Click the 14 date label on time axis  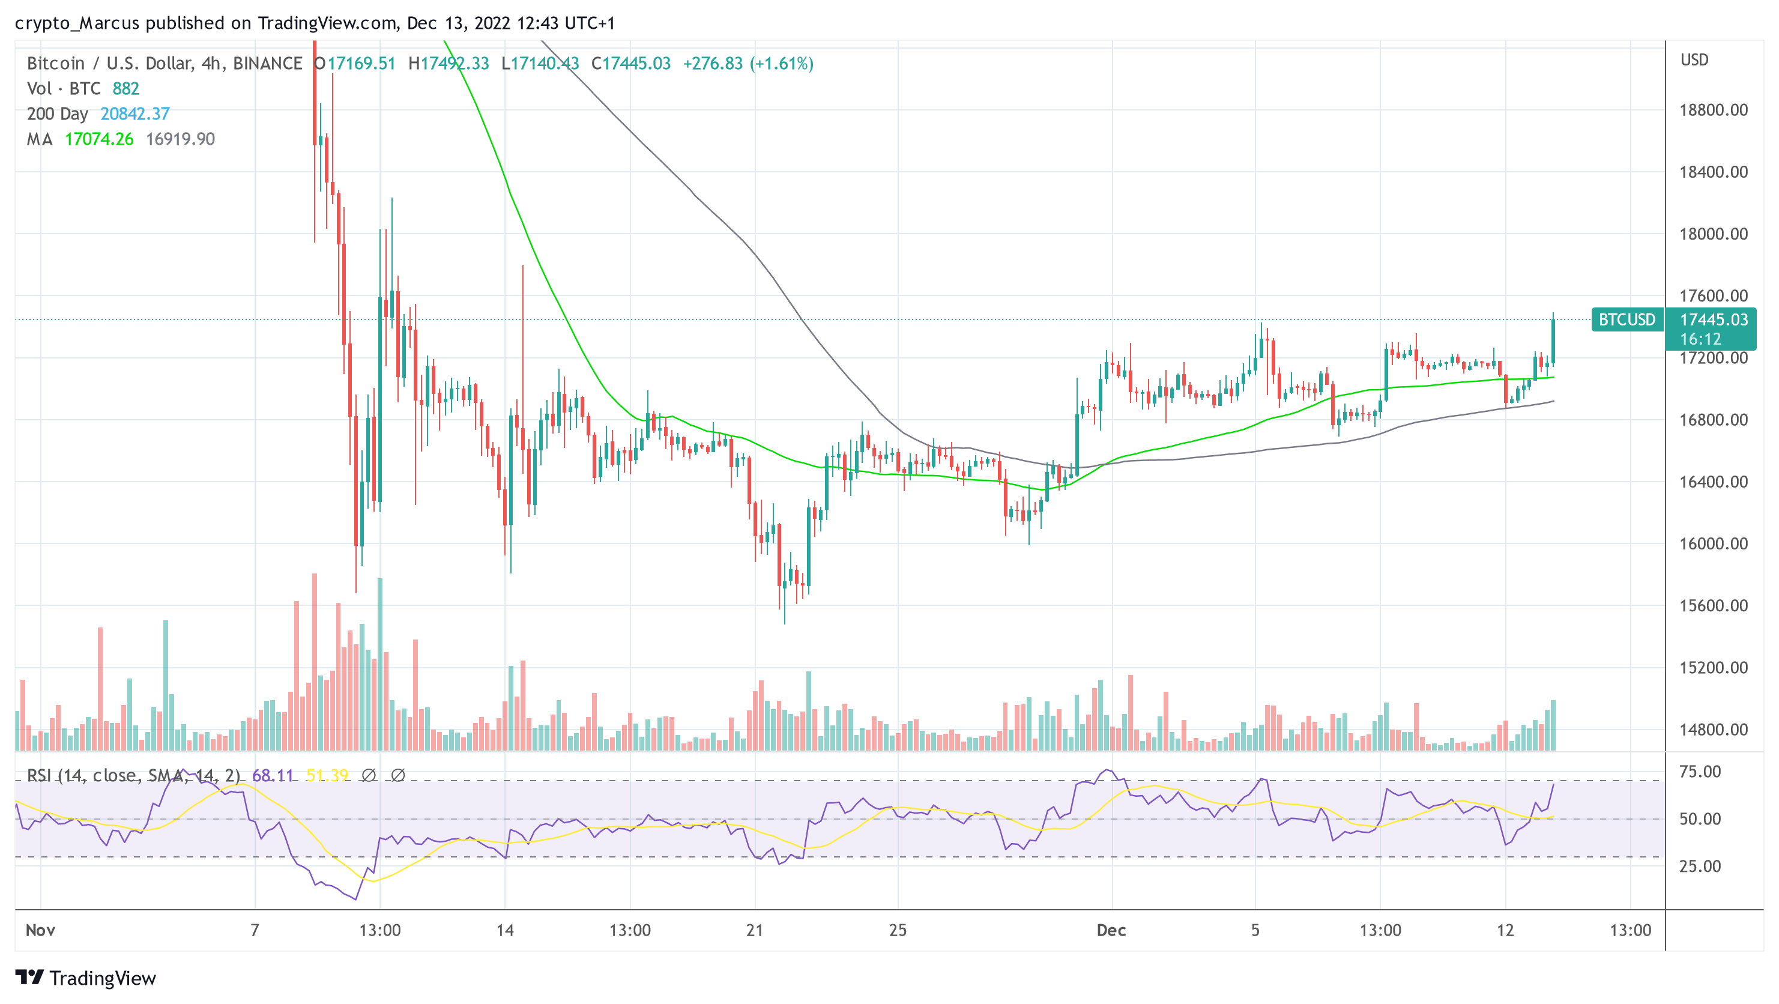click(x=505, y=930)
